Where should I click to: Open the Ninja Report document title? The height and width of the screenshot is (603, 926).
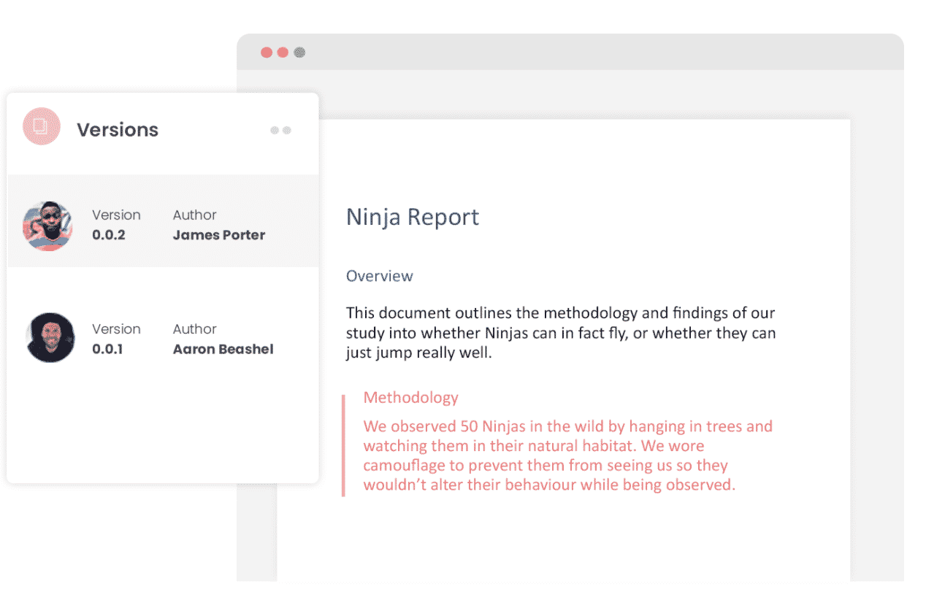pyautogui.click(x=412, y=217)
